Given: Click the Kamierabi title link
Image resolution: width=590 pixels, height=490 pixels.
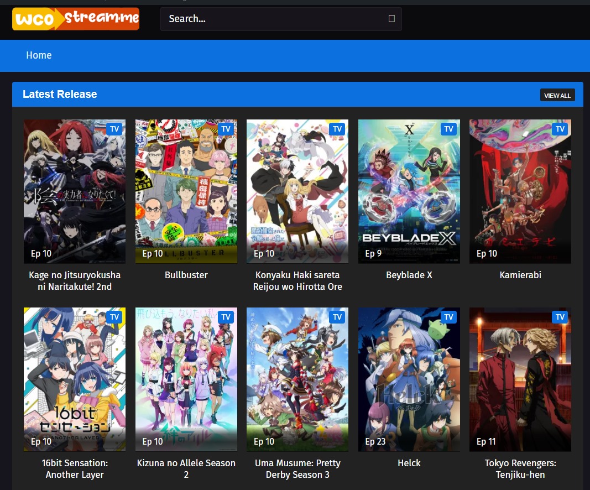Looking at the screenshot, I should pos(520,275).
